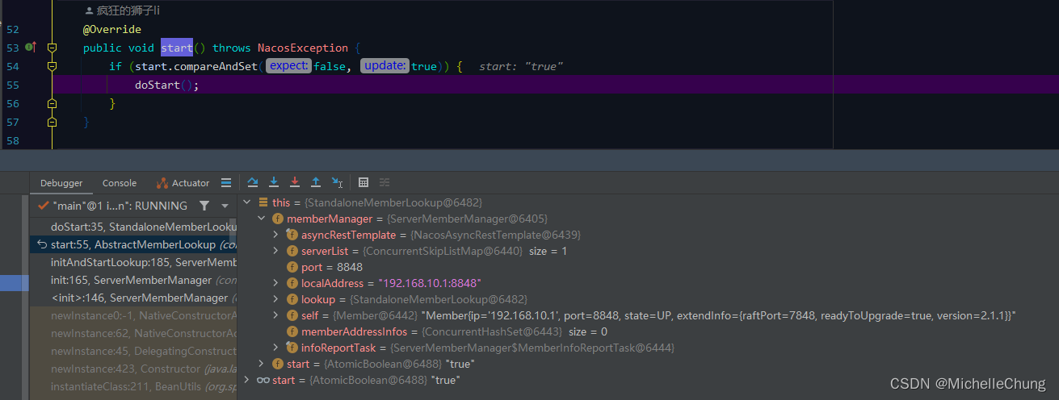Expand the asyncRestTemplate field

[275, 235]
